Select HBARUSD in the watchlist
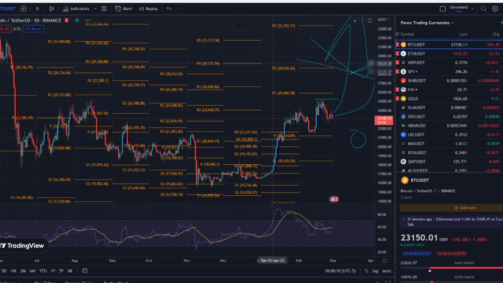This screenshot has width=503, height=283. coord(450,126)
